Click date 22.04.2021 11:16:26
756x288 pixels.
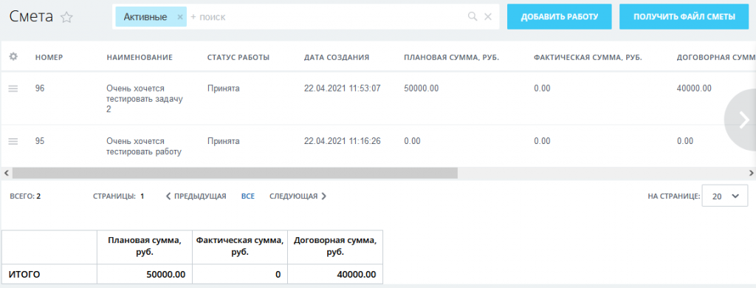[343, 141]
